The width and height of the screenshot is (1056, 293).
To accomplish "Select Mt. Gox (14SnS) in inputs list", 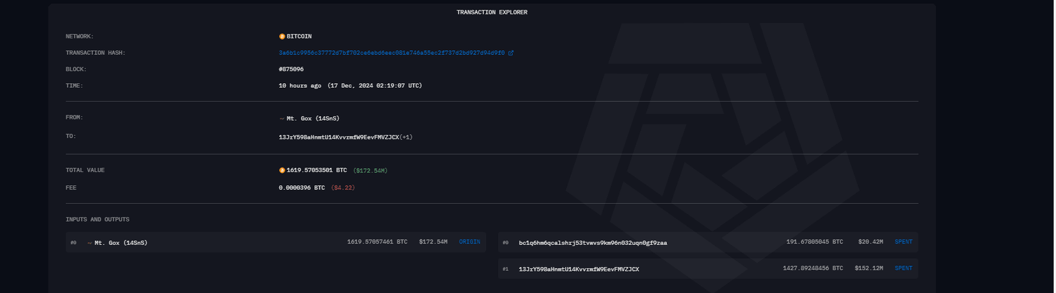I will coord(120,243).
